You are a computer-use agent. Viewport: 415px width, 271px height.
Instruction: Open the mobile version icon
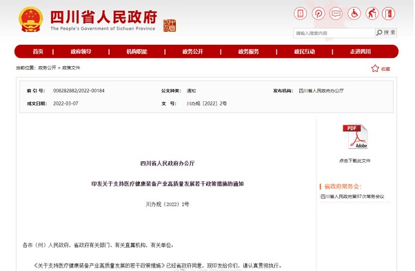coord(300,13)
